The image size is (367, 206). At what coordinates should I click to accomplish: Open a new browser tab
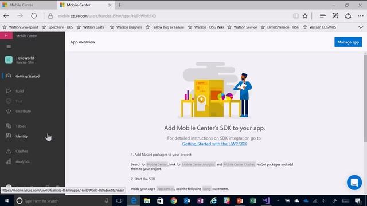coord(119,5)
